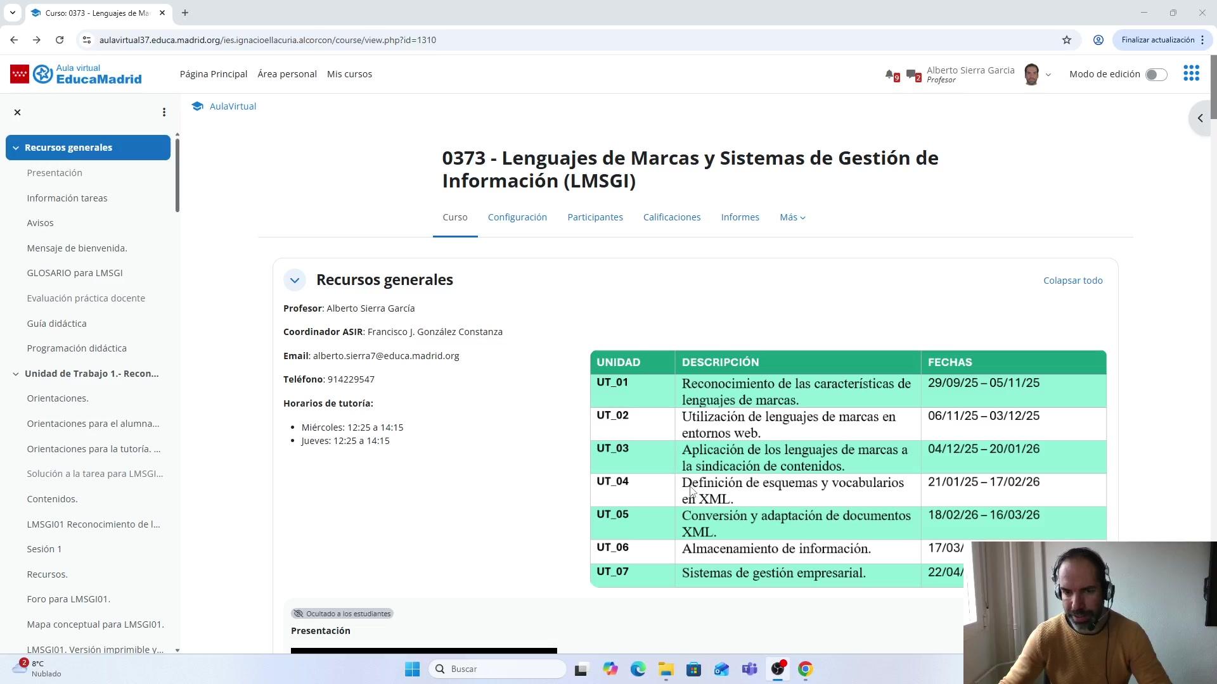
Task: Open course index three-dot options menu
Action: click(x=164, y=112)
